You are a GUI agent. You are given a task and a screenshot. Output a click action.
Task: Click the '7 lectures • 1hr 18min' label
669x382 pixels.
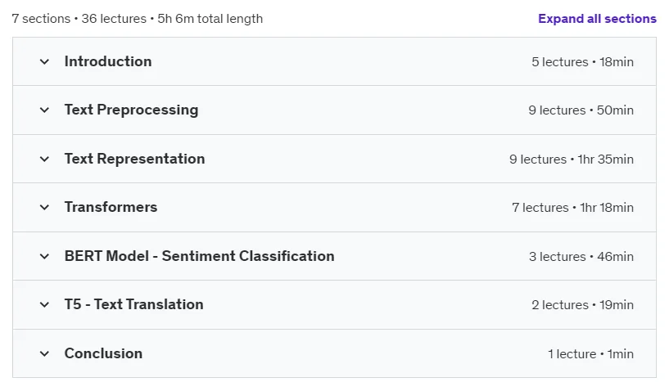tap(572, 208)
